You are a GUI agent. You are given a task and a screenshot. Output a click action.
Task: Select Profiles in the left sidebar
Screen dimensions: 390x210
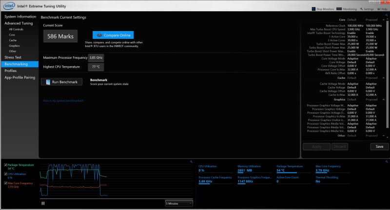coord(11,70)
